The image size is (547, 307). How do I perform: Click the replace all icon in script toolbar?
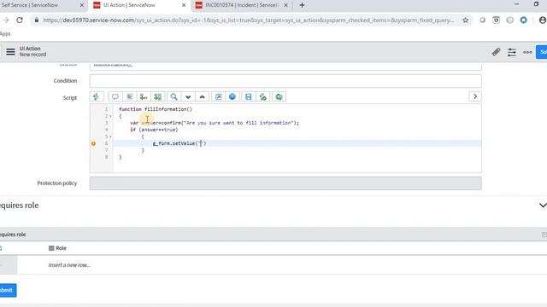(157, 96)
